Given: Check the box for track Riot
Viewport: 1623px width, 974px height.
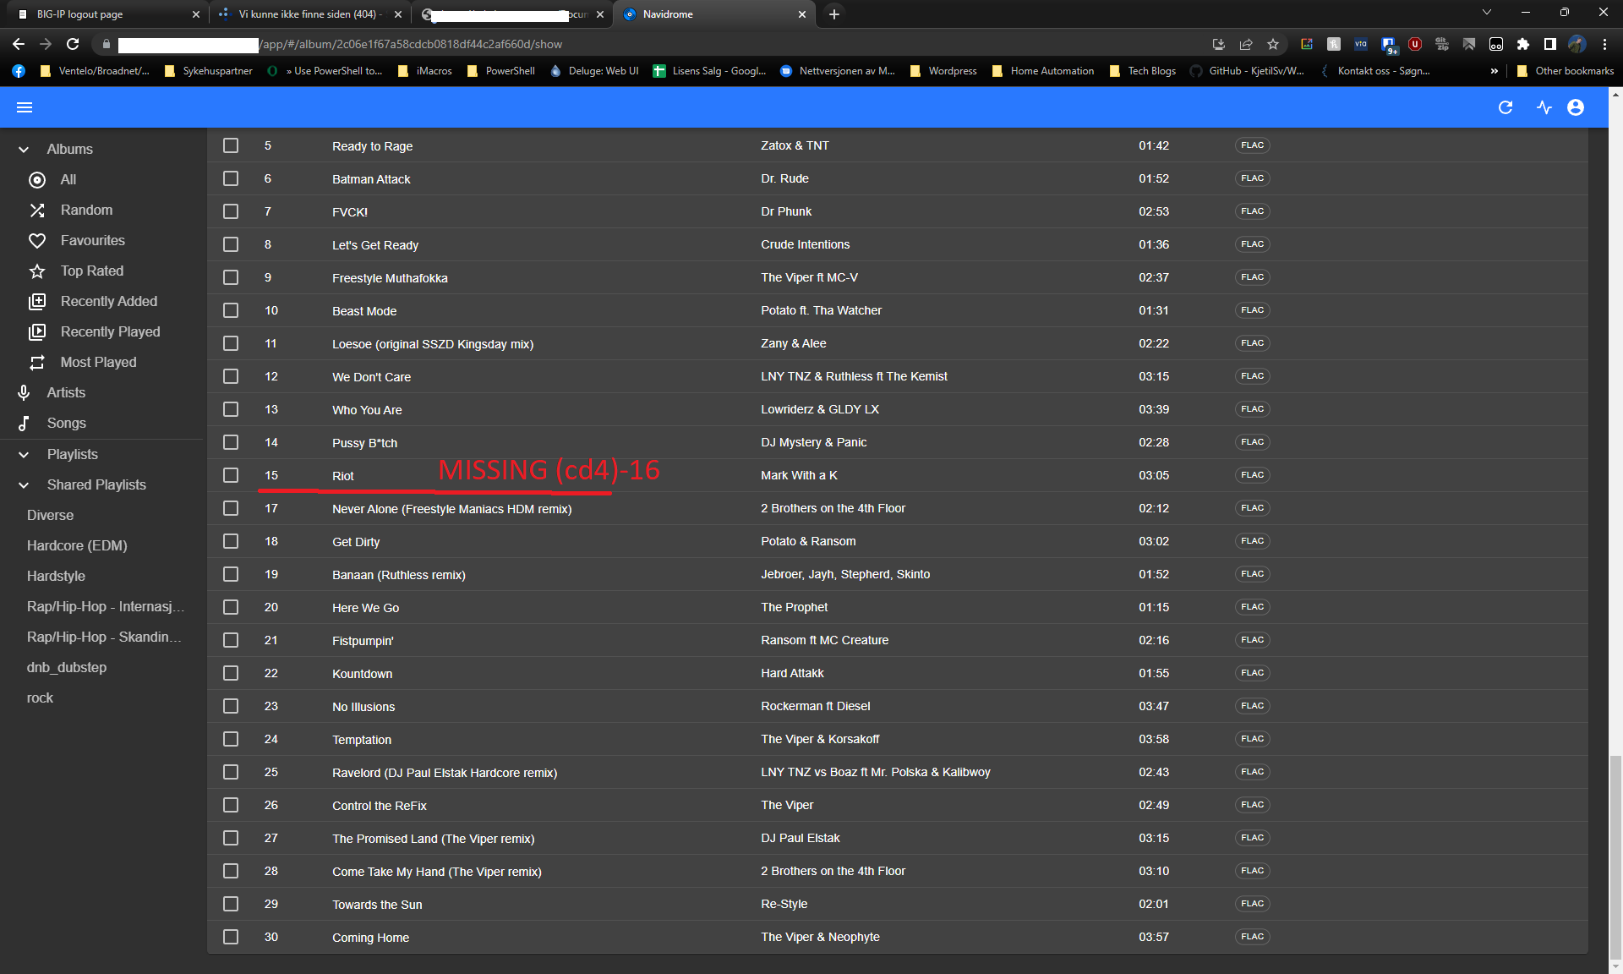Looking at the screenshot, I should click(x=231, y=475).
